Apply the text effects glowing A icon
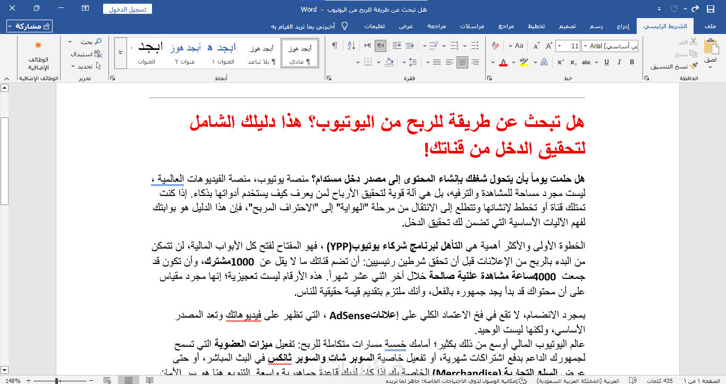Image resolution: width=726 pixels, height=384 pixels. tap(544, 63)
